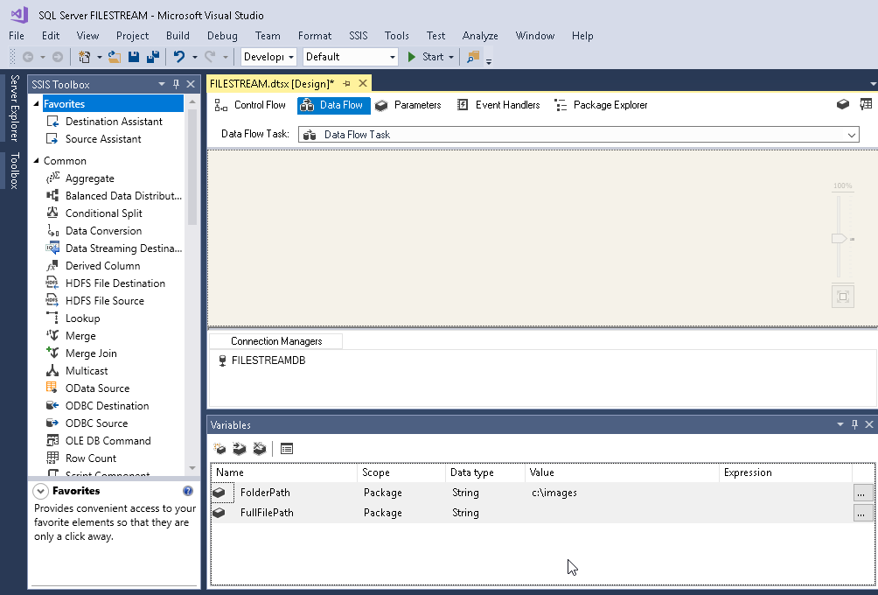
Task: Open the SSIS menu
Action: [x=359, y=36]
